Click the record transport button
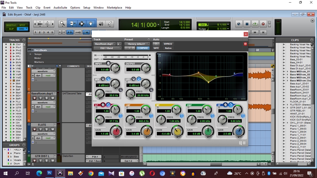Image resolution: width=317 pixels, height=178 pixels. [x=263, y=24]
